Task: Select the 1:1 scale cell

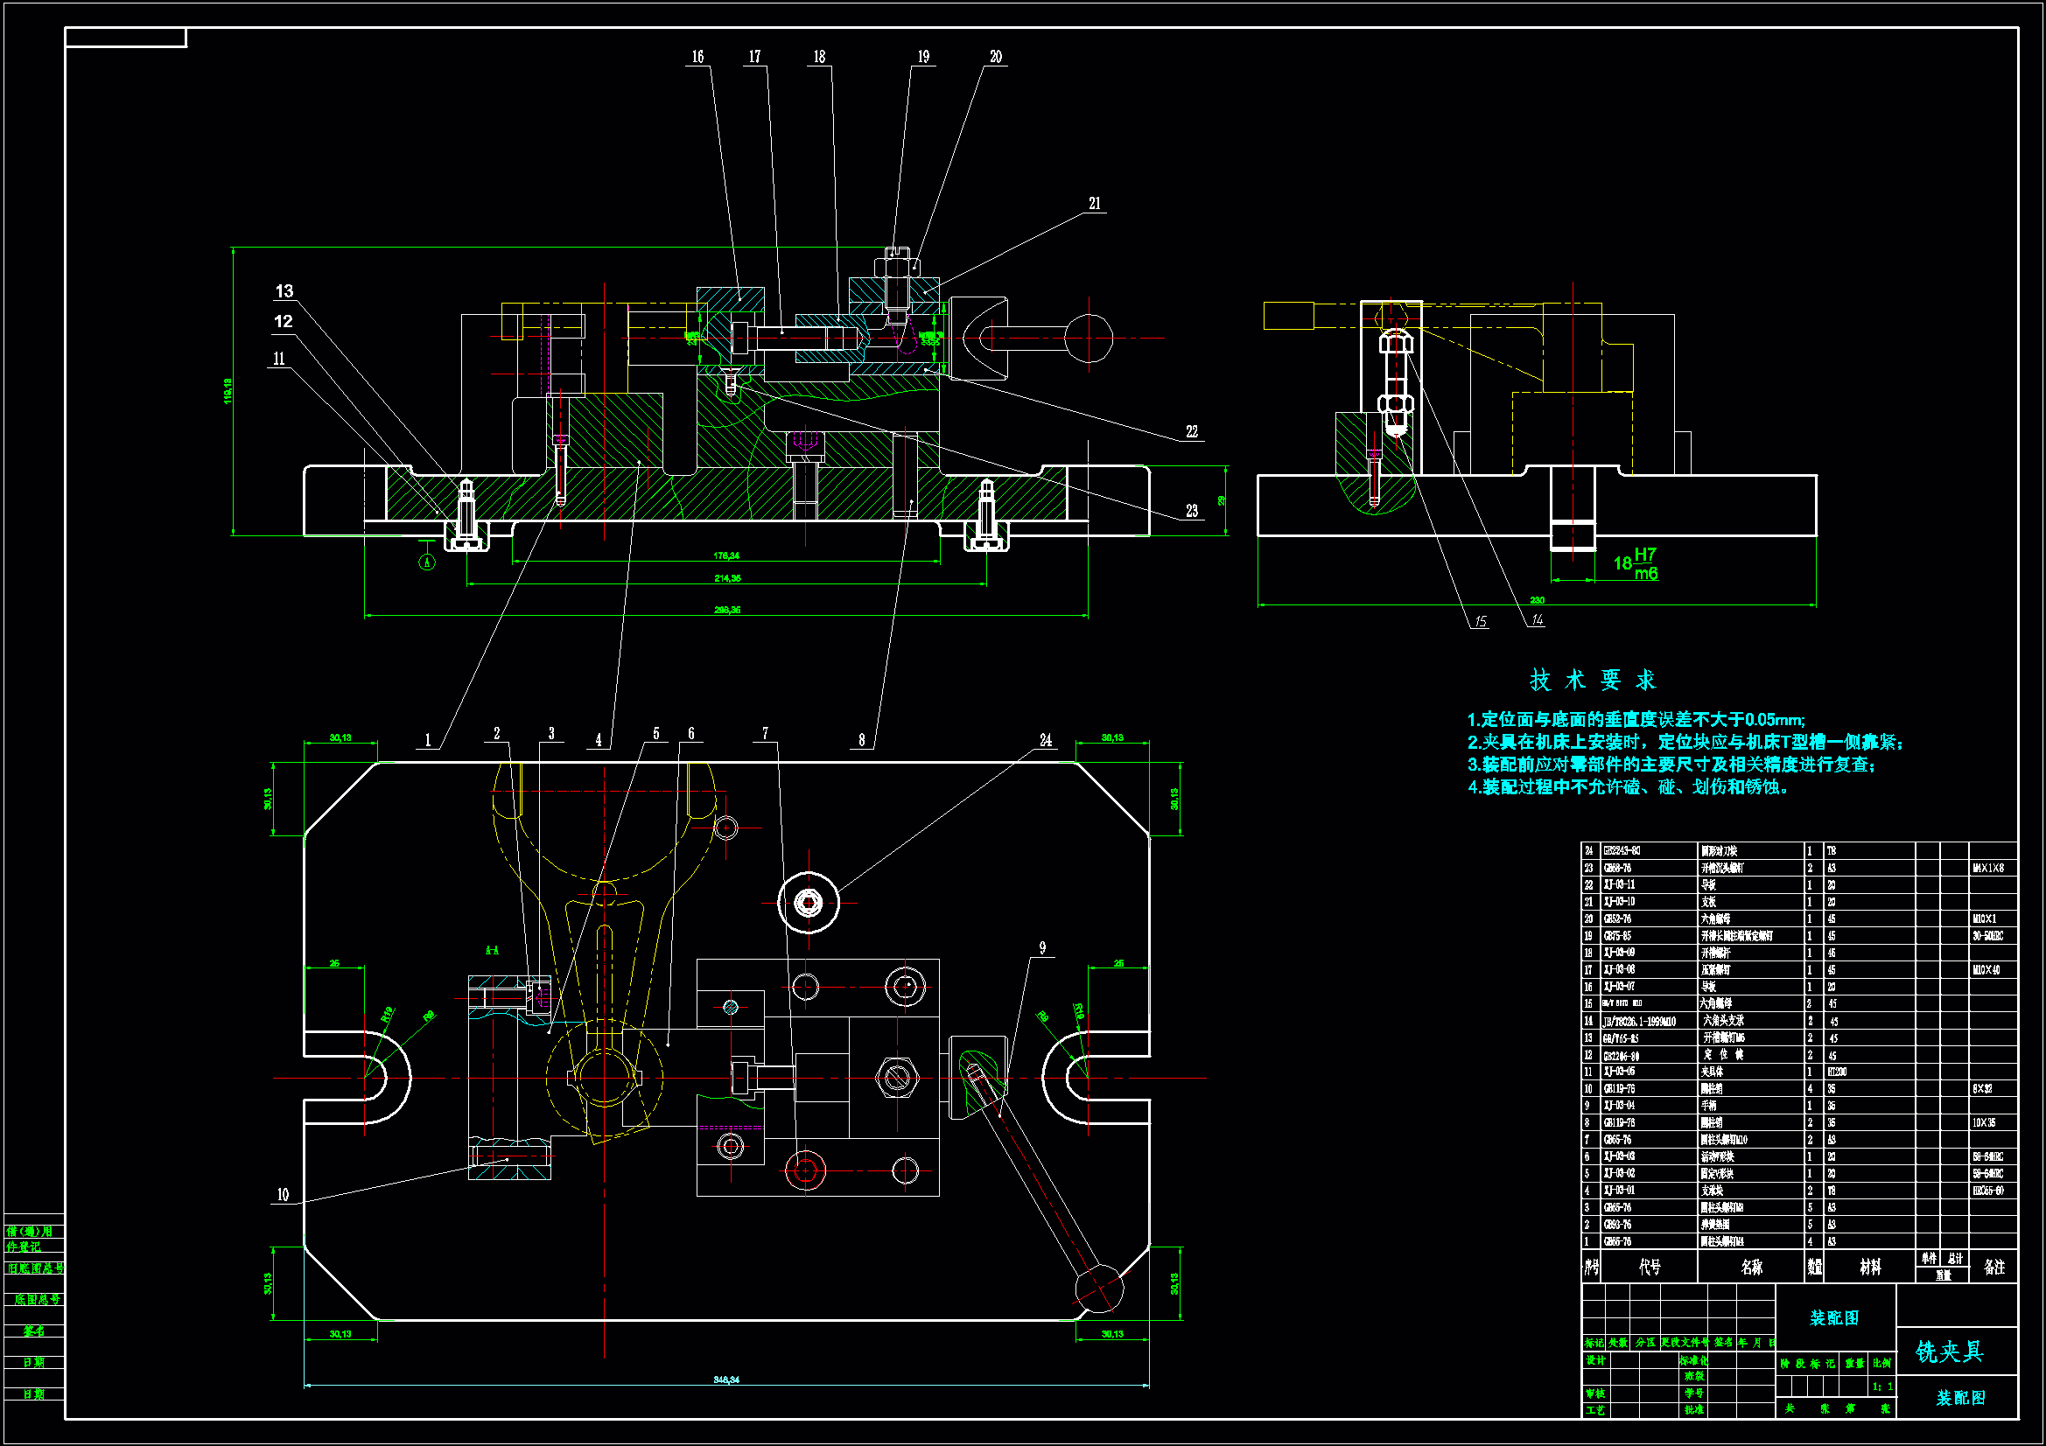Action: point(1882,1387)
